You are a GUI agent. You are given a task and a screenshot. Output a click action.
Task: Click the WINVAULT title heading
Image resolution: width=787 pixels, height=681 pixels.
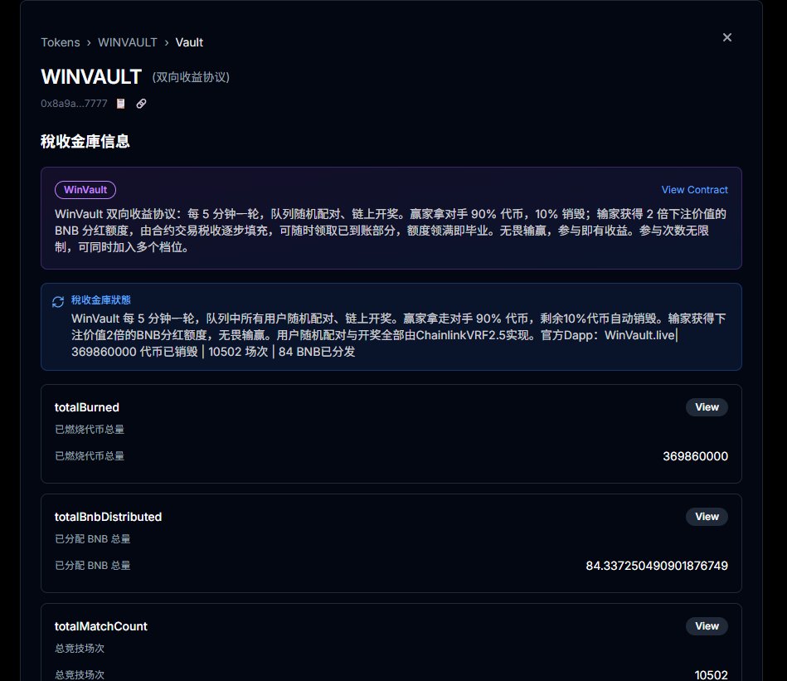click(91, 77)
